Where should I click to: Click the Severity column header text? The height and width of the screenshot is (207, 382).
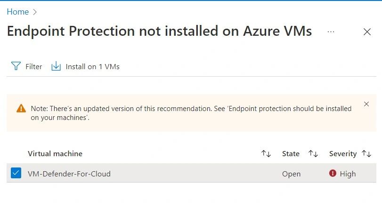343,154
